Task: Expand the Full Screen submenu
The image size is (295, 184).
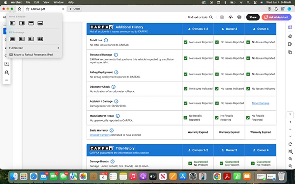Action: coord(34,48)
